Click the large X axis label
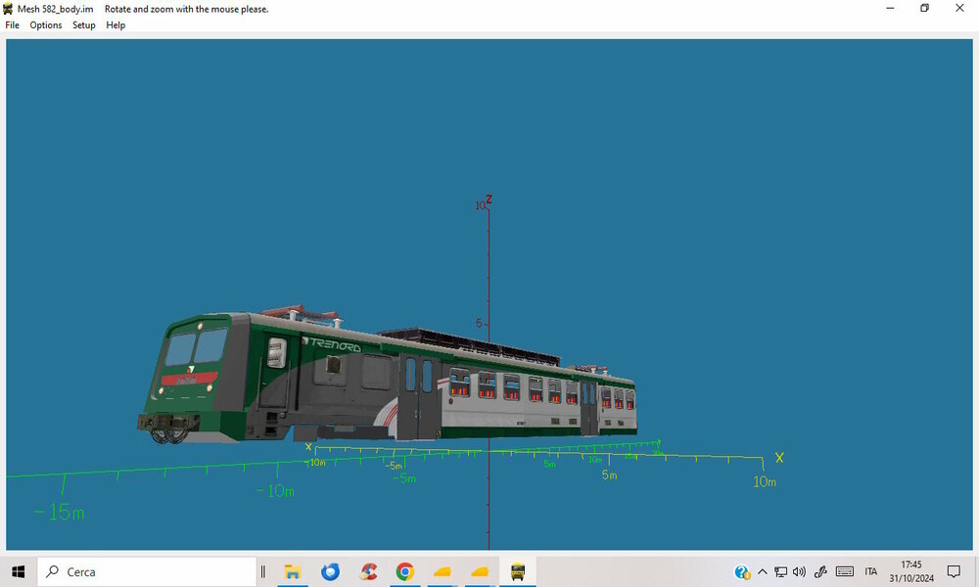Viewport: 979px width, 587px height. pyautogui.click(x=779, y=458)
